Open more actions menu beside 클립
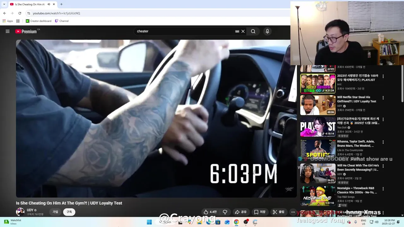The width and height of the screenshot is (404, 227). tap(293, 212)
